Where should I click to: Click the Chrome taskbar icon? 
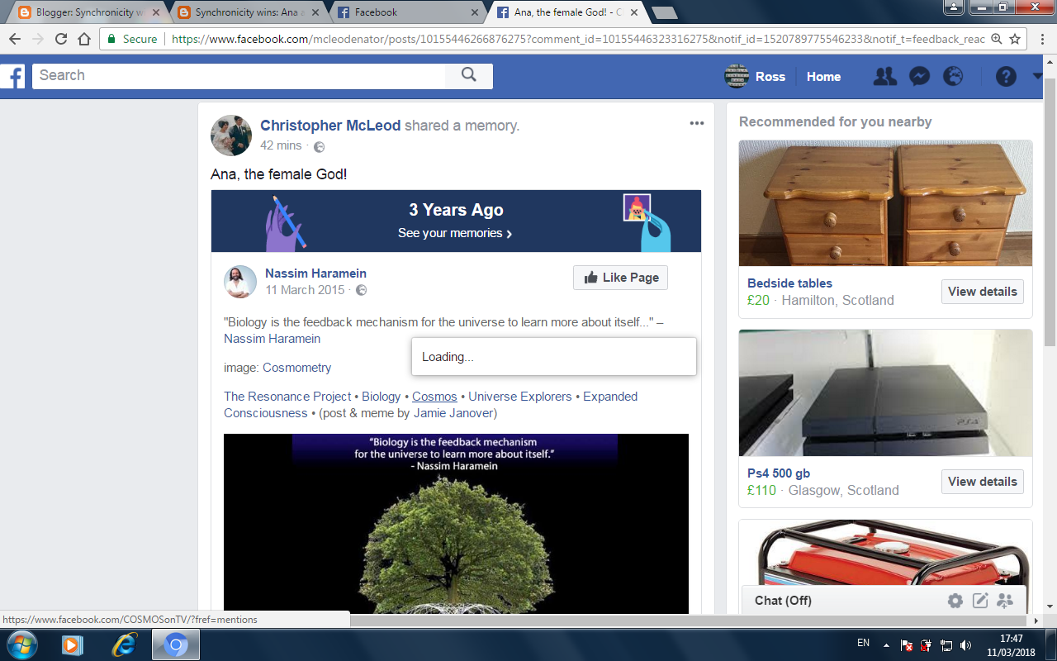tap(175, 644)
